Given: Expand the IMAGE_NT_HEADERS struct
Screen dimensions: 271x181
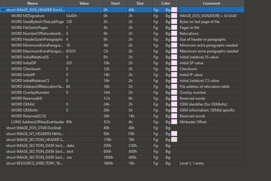Looking at the screenshot, I should (3, 134).
